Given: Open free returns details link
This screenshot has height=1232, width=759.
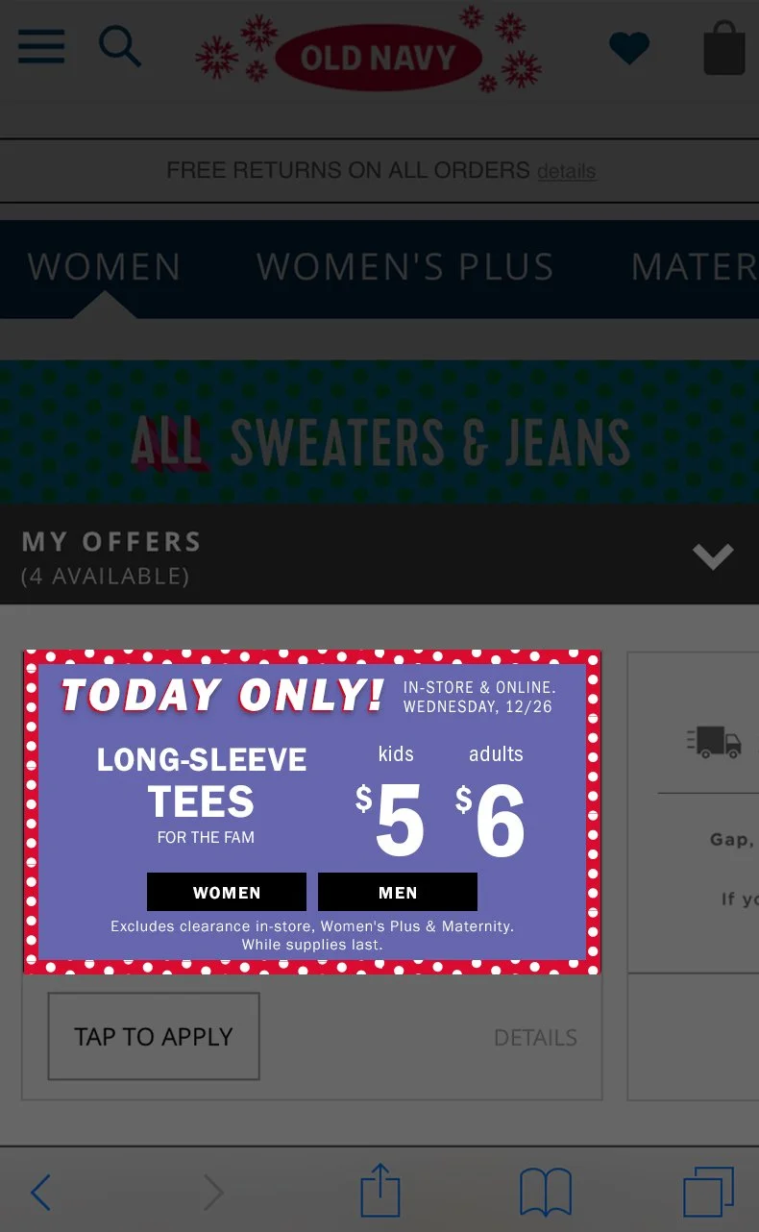Looking at the screenshot, I should tap(567, 172).
